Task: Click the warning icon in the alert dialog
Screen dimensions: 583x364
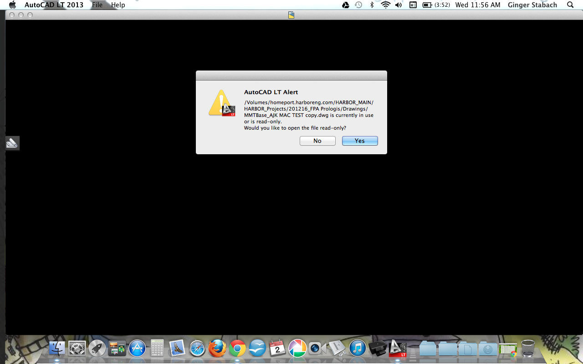Action: click(x=222, y=103)
